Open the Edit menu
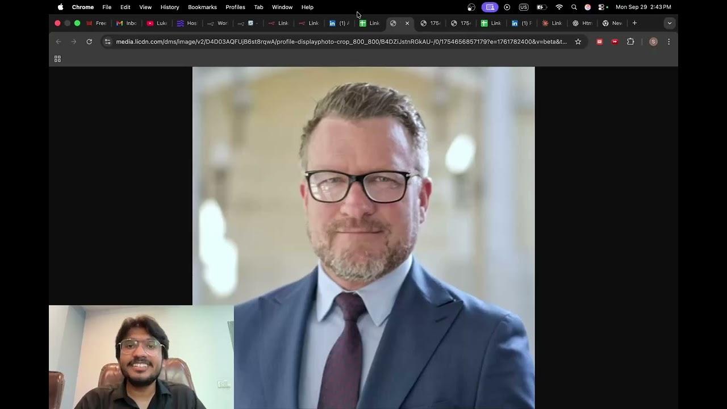Screen dimensions: 727x409 tap(126, 7)
